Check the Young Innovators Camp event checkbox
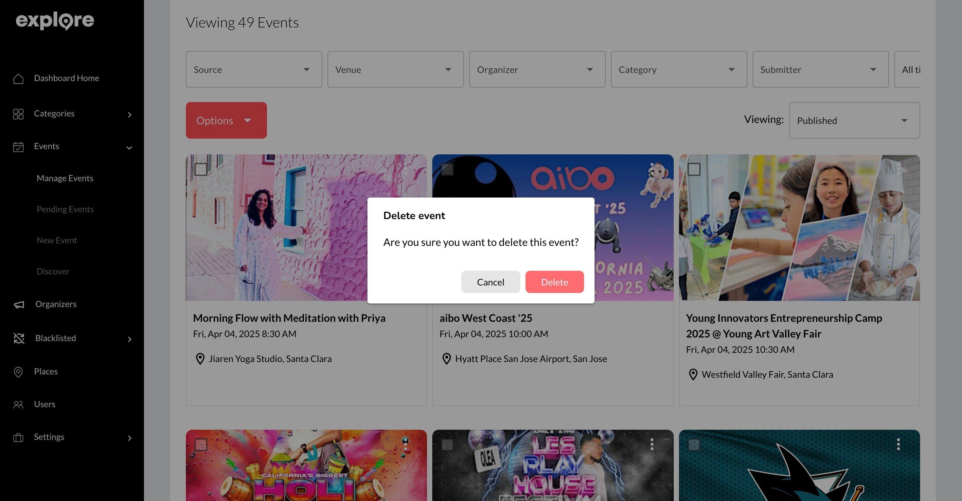Viewport: 962px width, 501px height. 694,169
